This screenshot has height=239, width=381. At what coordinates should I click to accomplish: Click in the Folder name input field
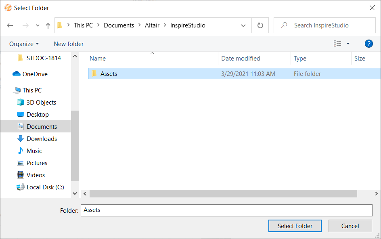pyautogui.click(x=226, y=210)
